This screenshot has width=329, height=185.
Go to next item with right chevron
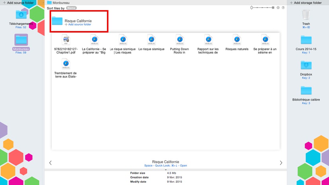281,163
